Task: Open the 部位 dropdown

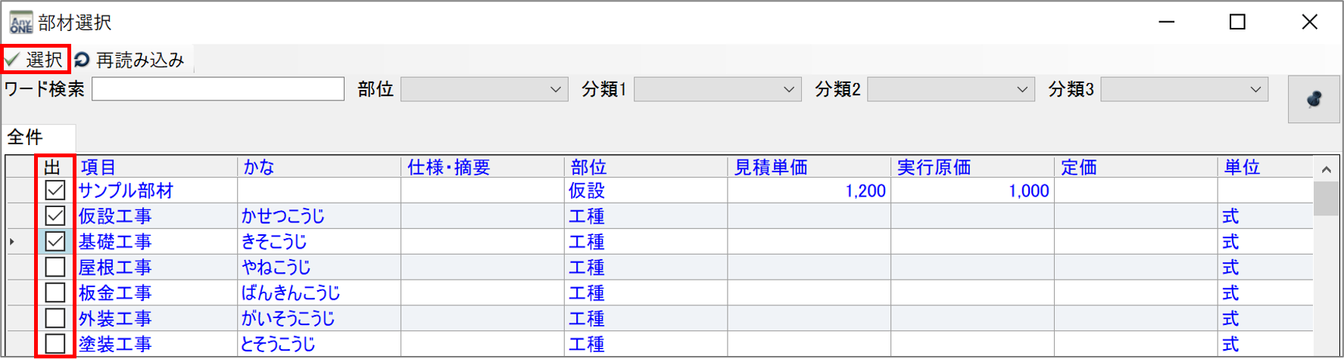Action: pyautogui.click(x=555, y=89)
